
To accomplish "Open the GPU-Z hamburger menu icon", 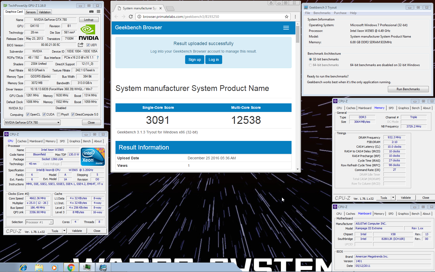I will [99, 11].
